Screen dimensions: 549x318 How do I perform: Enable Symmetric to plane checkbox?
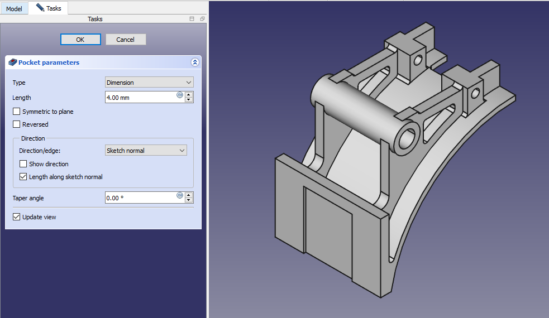pos(17,112)
